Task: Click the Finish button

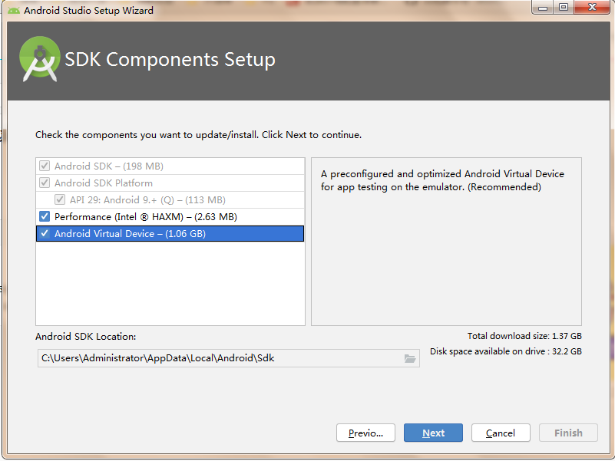Action: [568, 433]
